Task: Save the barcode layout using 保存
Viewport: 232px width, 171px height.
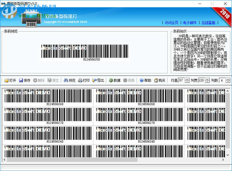Action: coord(25,80)
